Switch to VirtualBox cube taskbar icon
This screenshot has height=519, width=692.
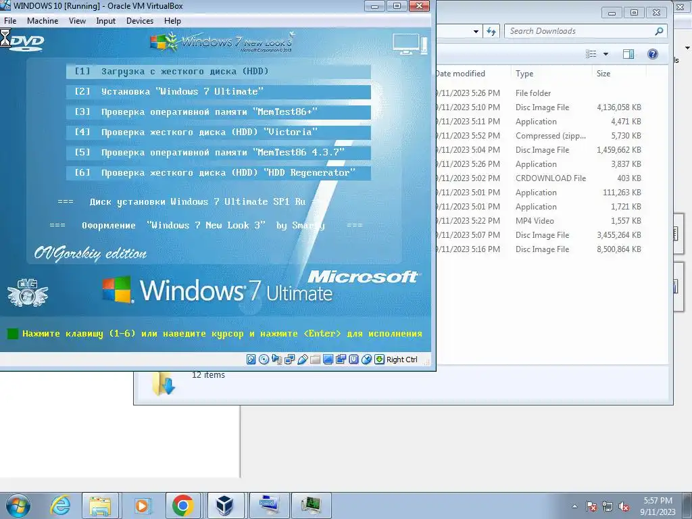pos(225,505)
